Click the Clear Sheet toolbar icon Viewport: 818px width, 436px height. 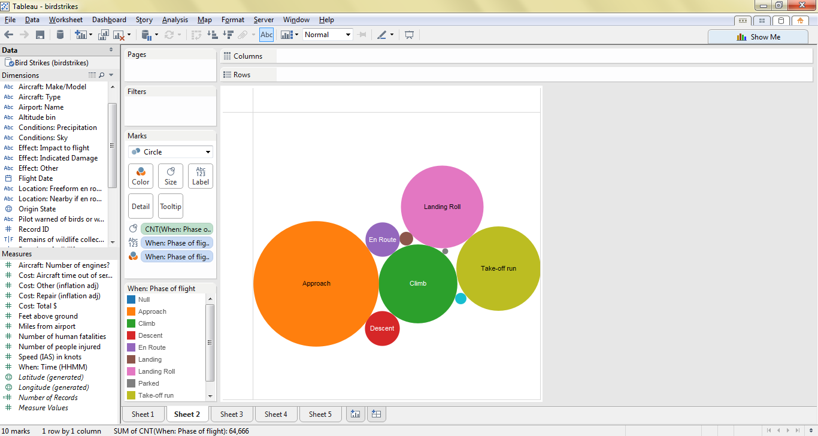[x=119, y=35]
